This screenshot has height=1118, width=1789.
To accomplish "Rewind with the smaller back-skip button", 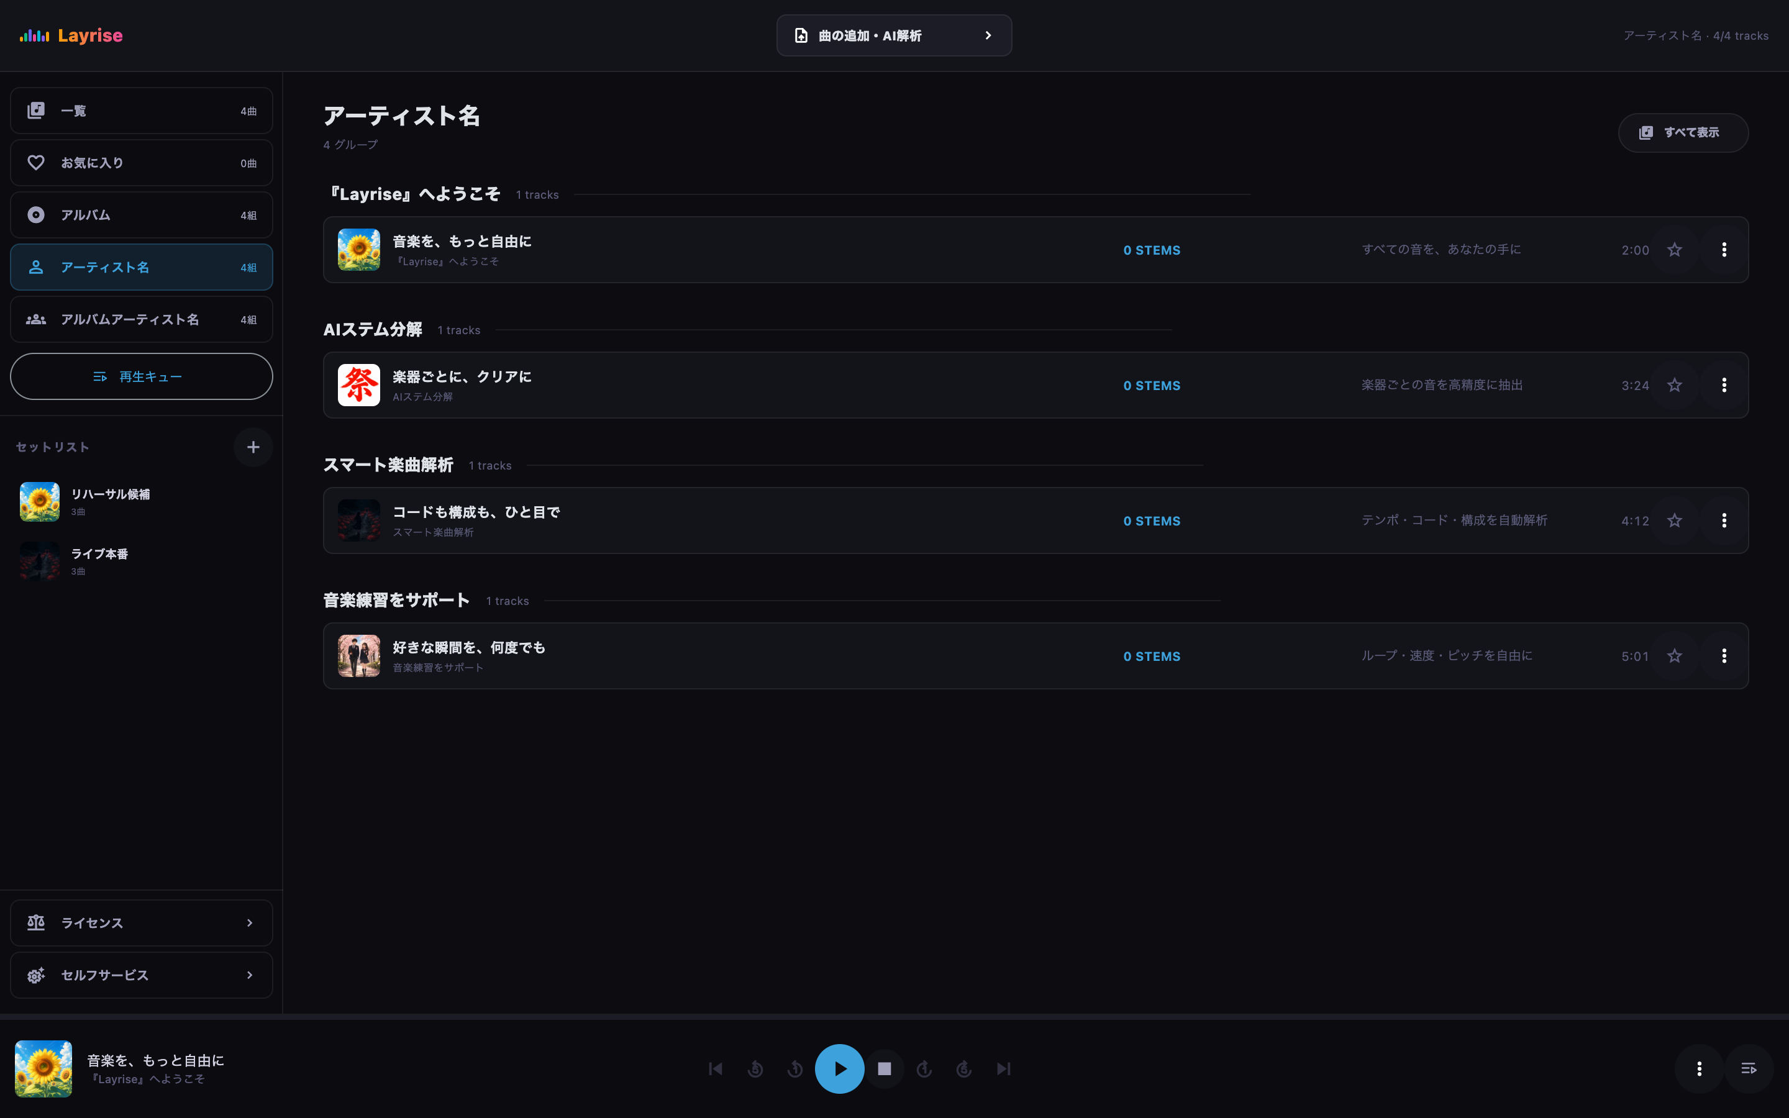I will [x=796, y=1069].
